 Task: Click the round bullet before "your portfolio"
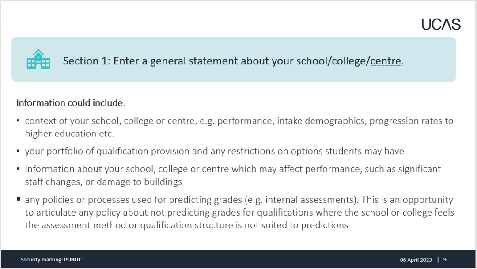tap(18, 151)
